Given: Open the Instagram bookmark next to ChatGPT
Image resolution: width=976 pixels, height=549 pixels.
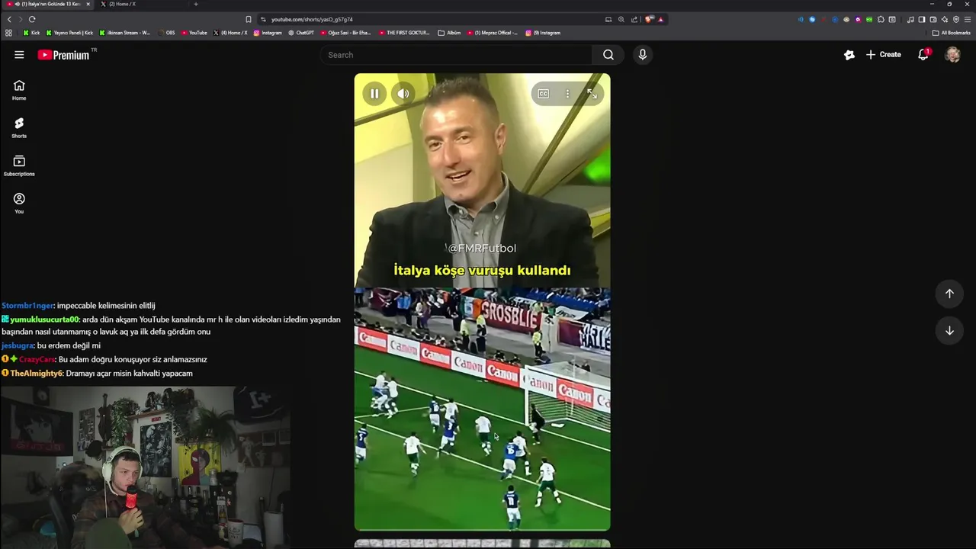Looking at the screenshot, I should coord(268,33).
